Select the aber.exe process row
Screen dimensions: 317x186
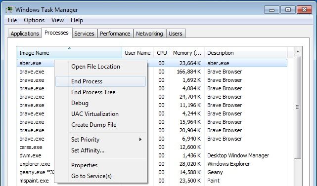[152, 63]
